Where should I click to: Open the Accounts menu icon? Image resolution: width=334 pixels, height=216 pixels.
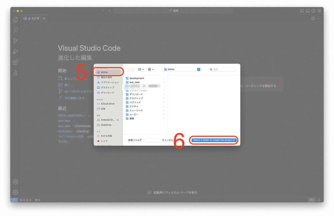coord(16,182)
